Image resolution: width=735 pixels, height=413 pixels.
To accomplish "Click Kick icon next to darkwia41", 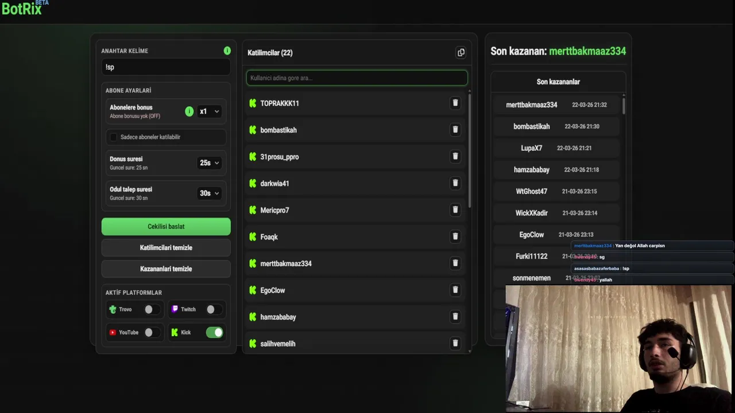I will click(253, 184).
